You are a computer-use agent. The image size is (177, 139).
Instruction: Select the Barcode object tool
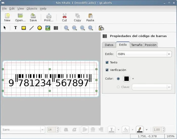56,28
